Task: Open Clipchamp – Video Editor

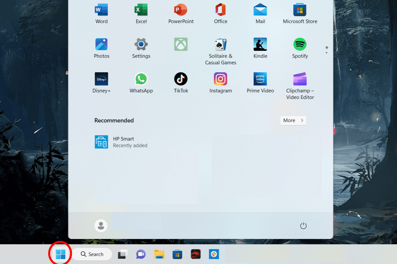Action: click(300, 86)
